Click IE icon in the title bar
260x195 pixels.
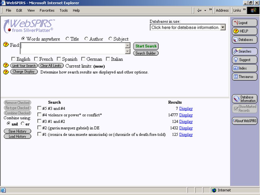click(3, 3)
